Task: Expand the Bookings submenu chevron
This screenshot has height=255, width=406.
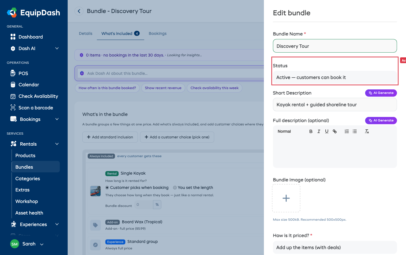Action: coord(57,119)
